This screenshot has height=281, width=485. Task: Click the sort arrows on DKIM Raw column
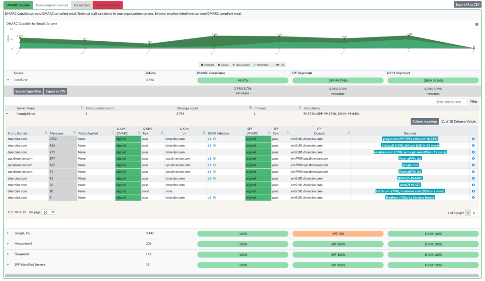(x=162, y=133)
